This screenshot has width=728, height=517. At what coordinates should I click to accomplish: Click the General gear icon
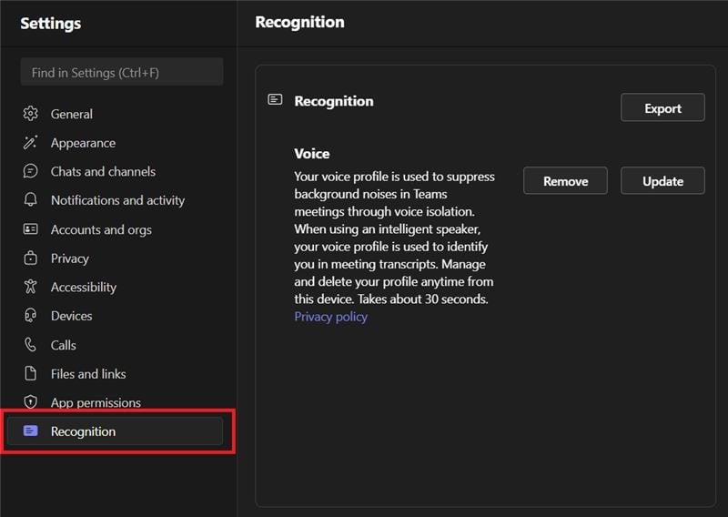(31, 114)
